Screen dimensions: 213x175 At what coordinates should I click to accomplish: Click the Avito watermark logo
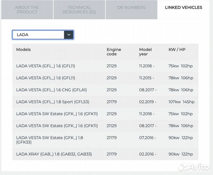(194, 167)
